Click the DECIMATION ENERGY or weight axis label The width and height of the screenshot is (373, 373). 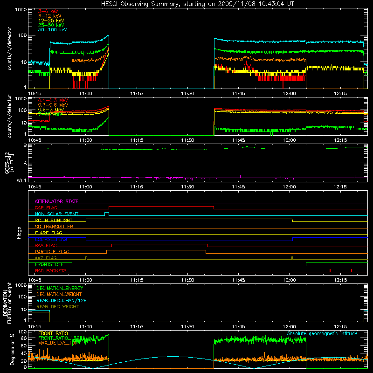pos(7,303)
